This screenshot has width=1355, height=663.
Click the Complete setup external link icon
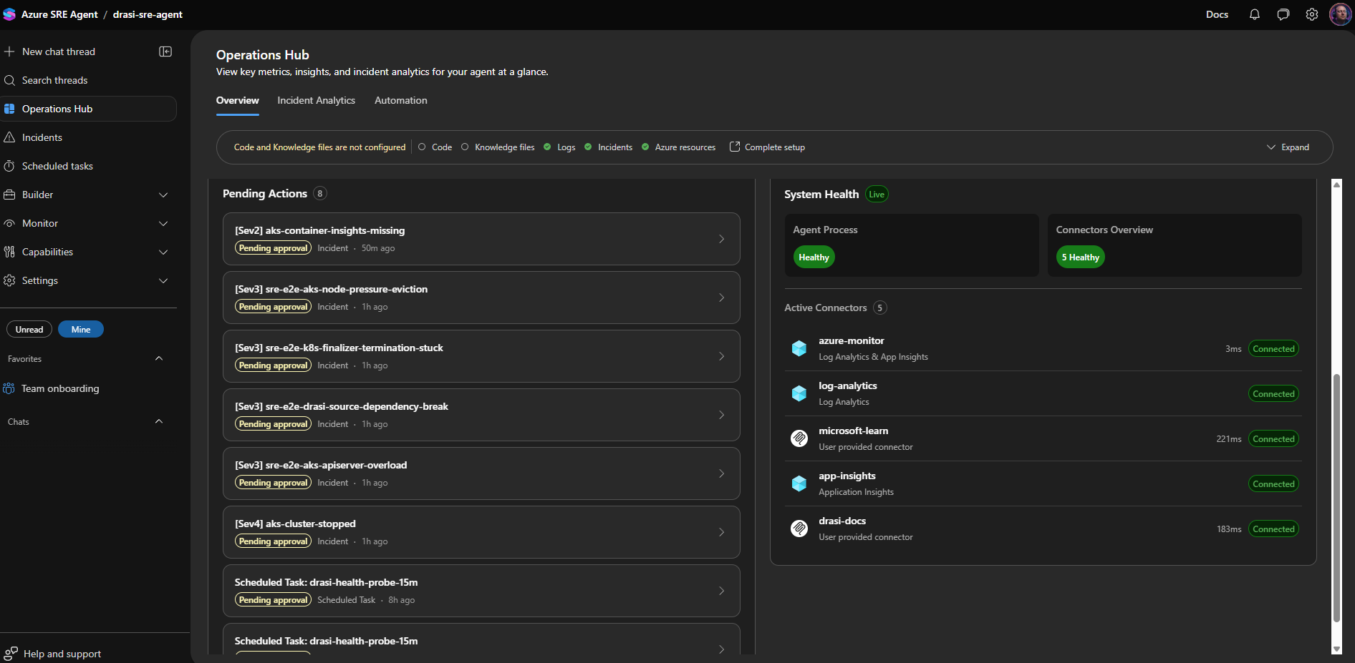(735, 147)
